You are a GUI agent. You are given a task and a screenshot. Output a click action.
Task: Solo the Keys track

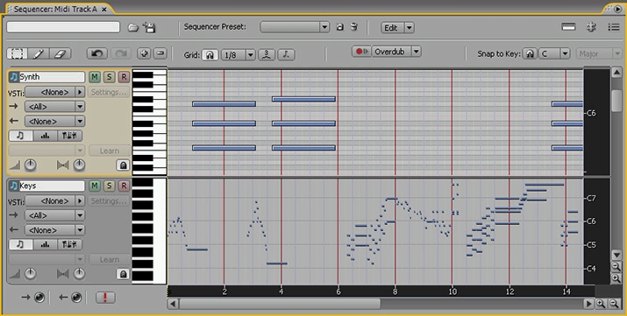tap(109, 186)
